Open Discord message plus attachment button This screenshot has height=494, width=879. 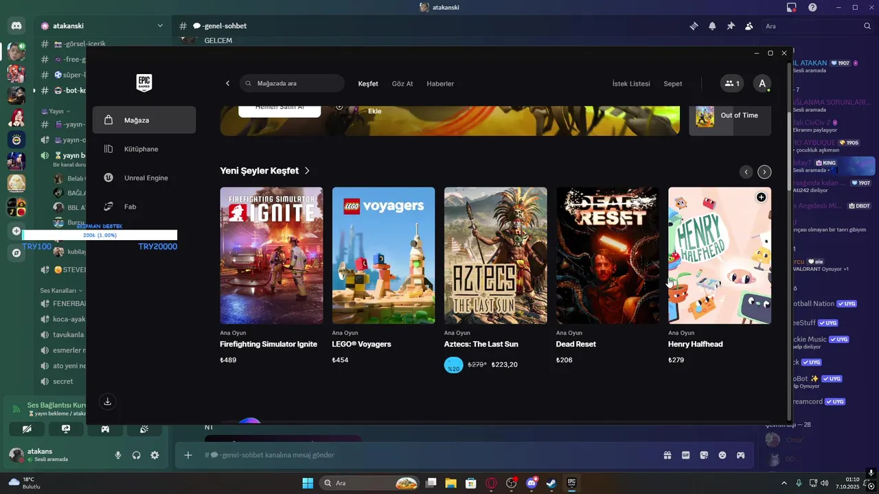click(x=188, y=455)
